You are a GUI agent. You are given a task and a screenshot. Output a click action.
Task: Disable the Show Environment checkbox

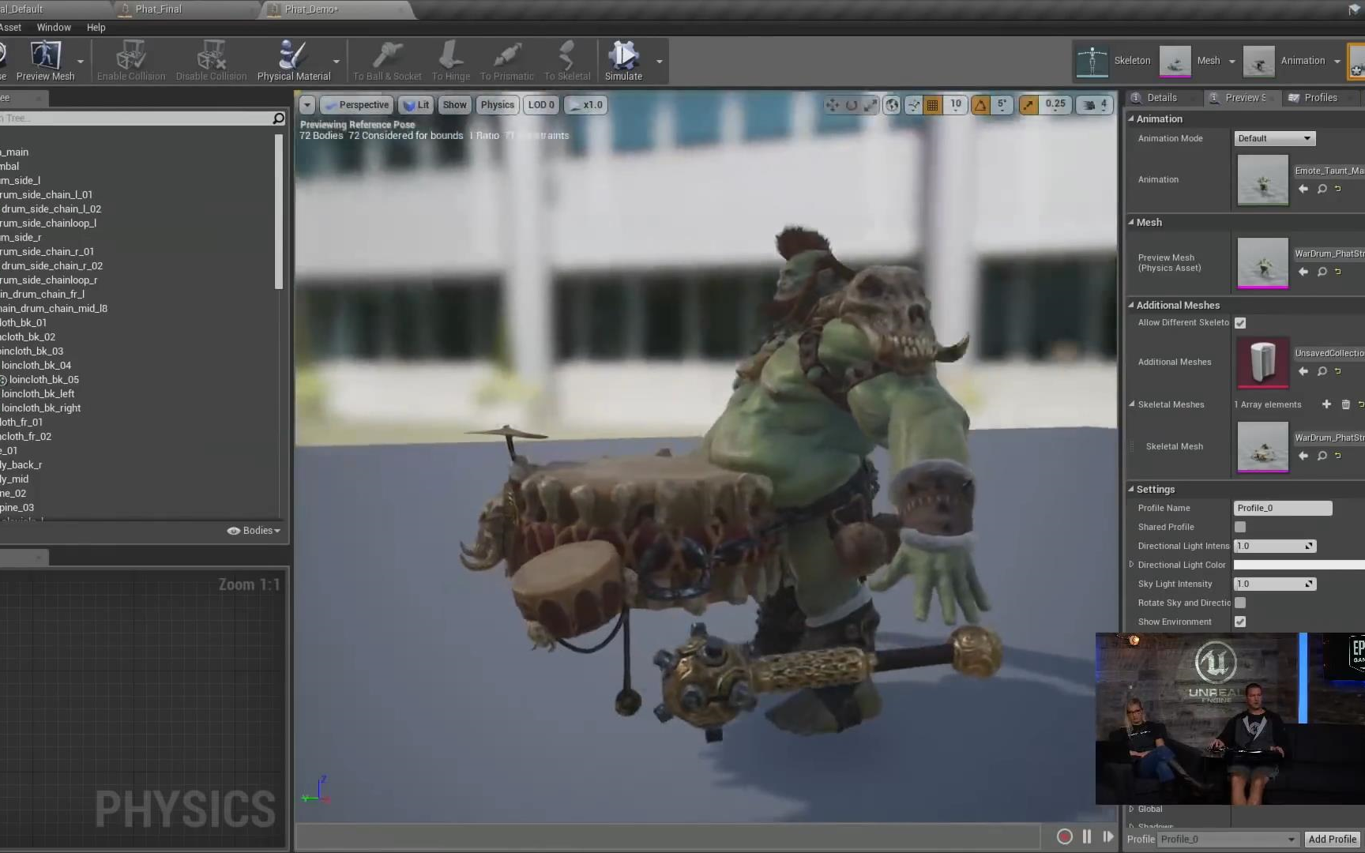[1239, 622]
